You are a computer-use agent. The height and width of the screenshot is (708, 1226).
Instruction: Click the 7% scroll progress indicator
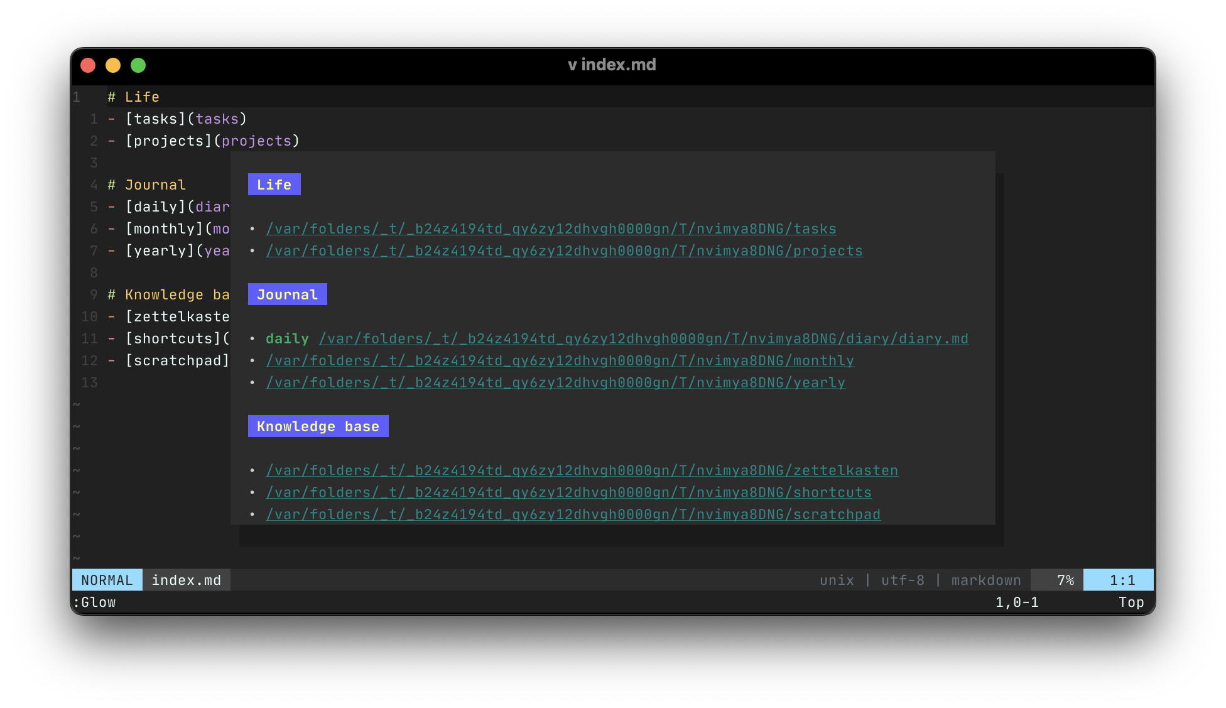click(1066, 579)
